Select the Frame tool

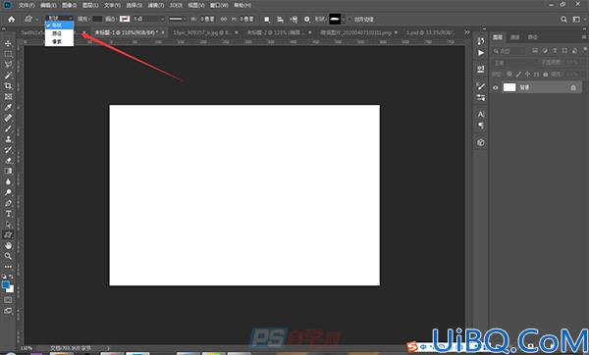click(x=8, y=97)
